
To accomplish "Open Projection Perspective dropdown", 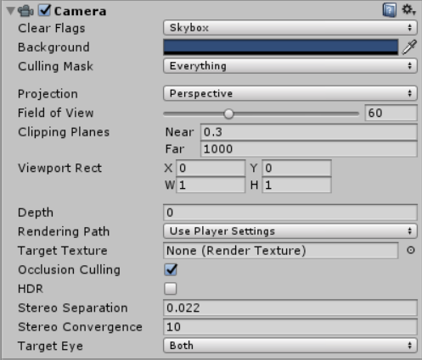I will pos(290,93).
